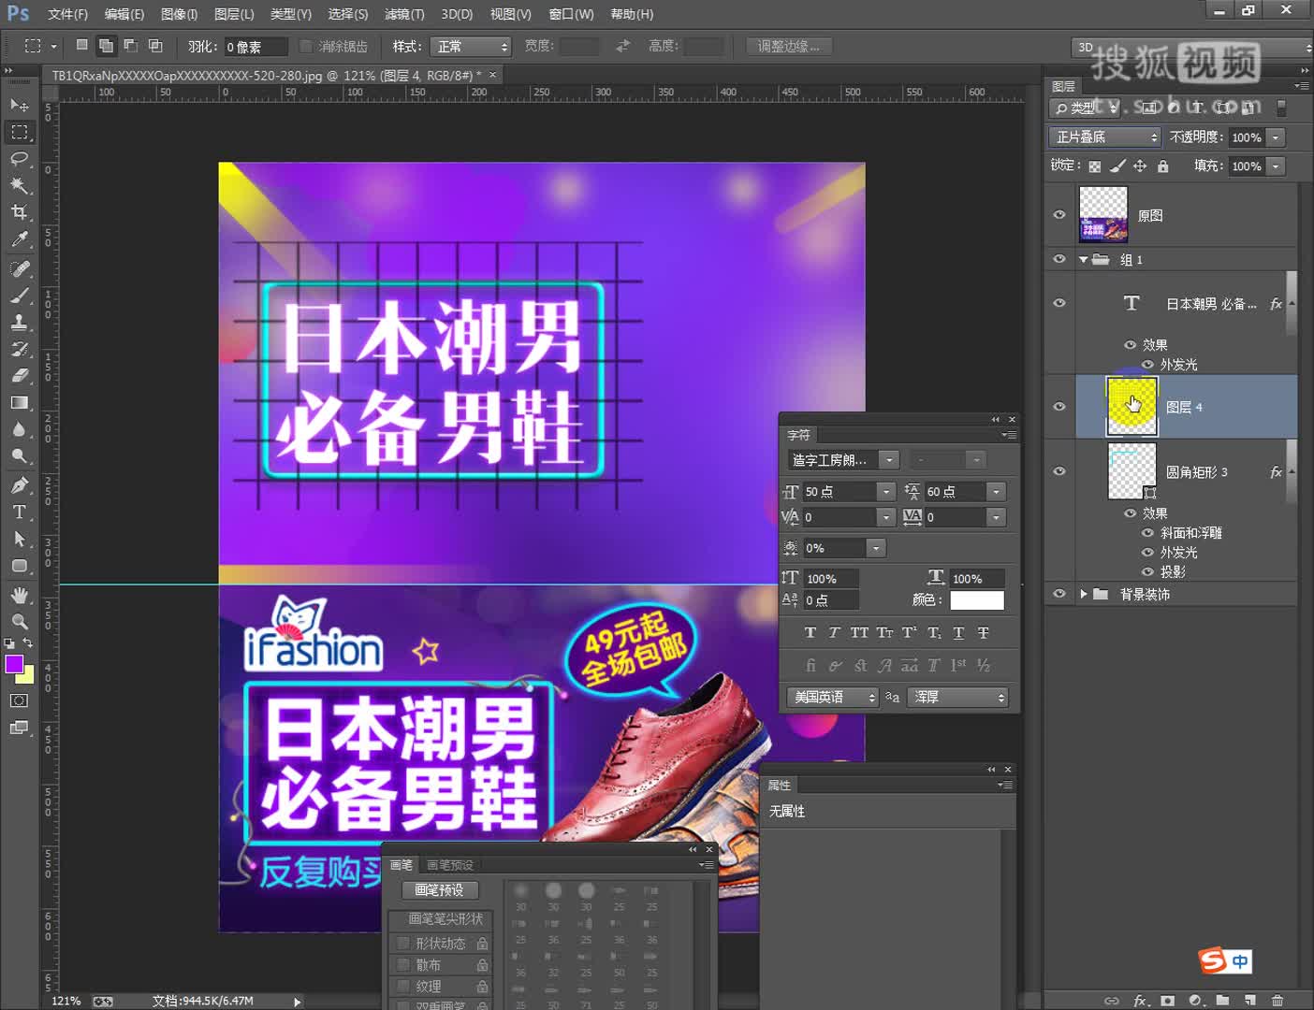Image resolution: width=1314 pixels, height=1010 pixels.
Task: Select the Move tool
Action: [19, 105]
